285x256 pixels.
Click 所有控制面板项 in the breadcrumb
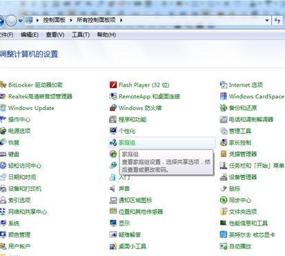(x=96, y=20)
